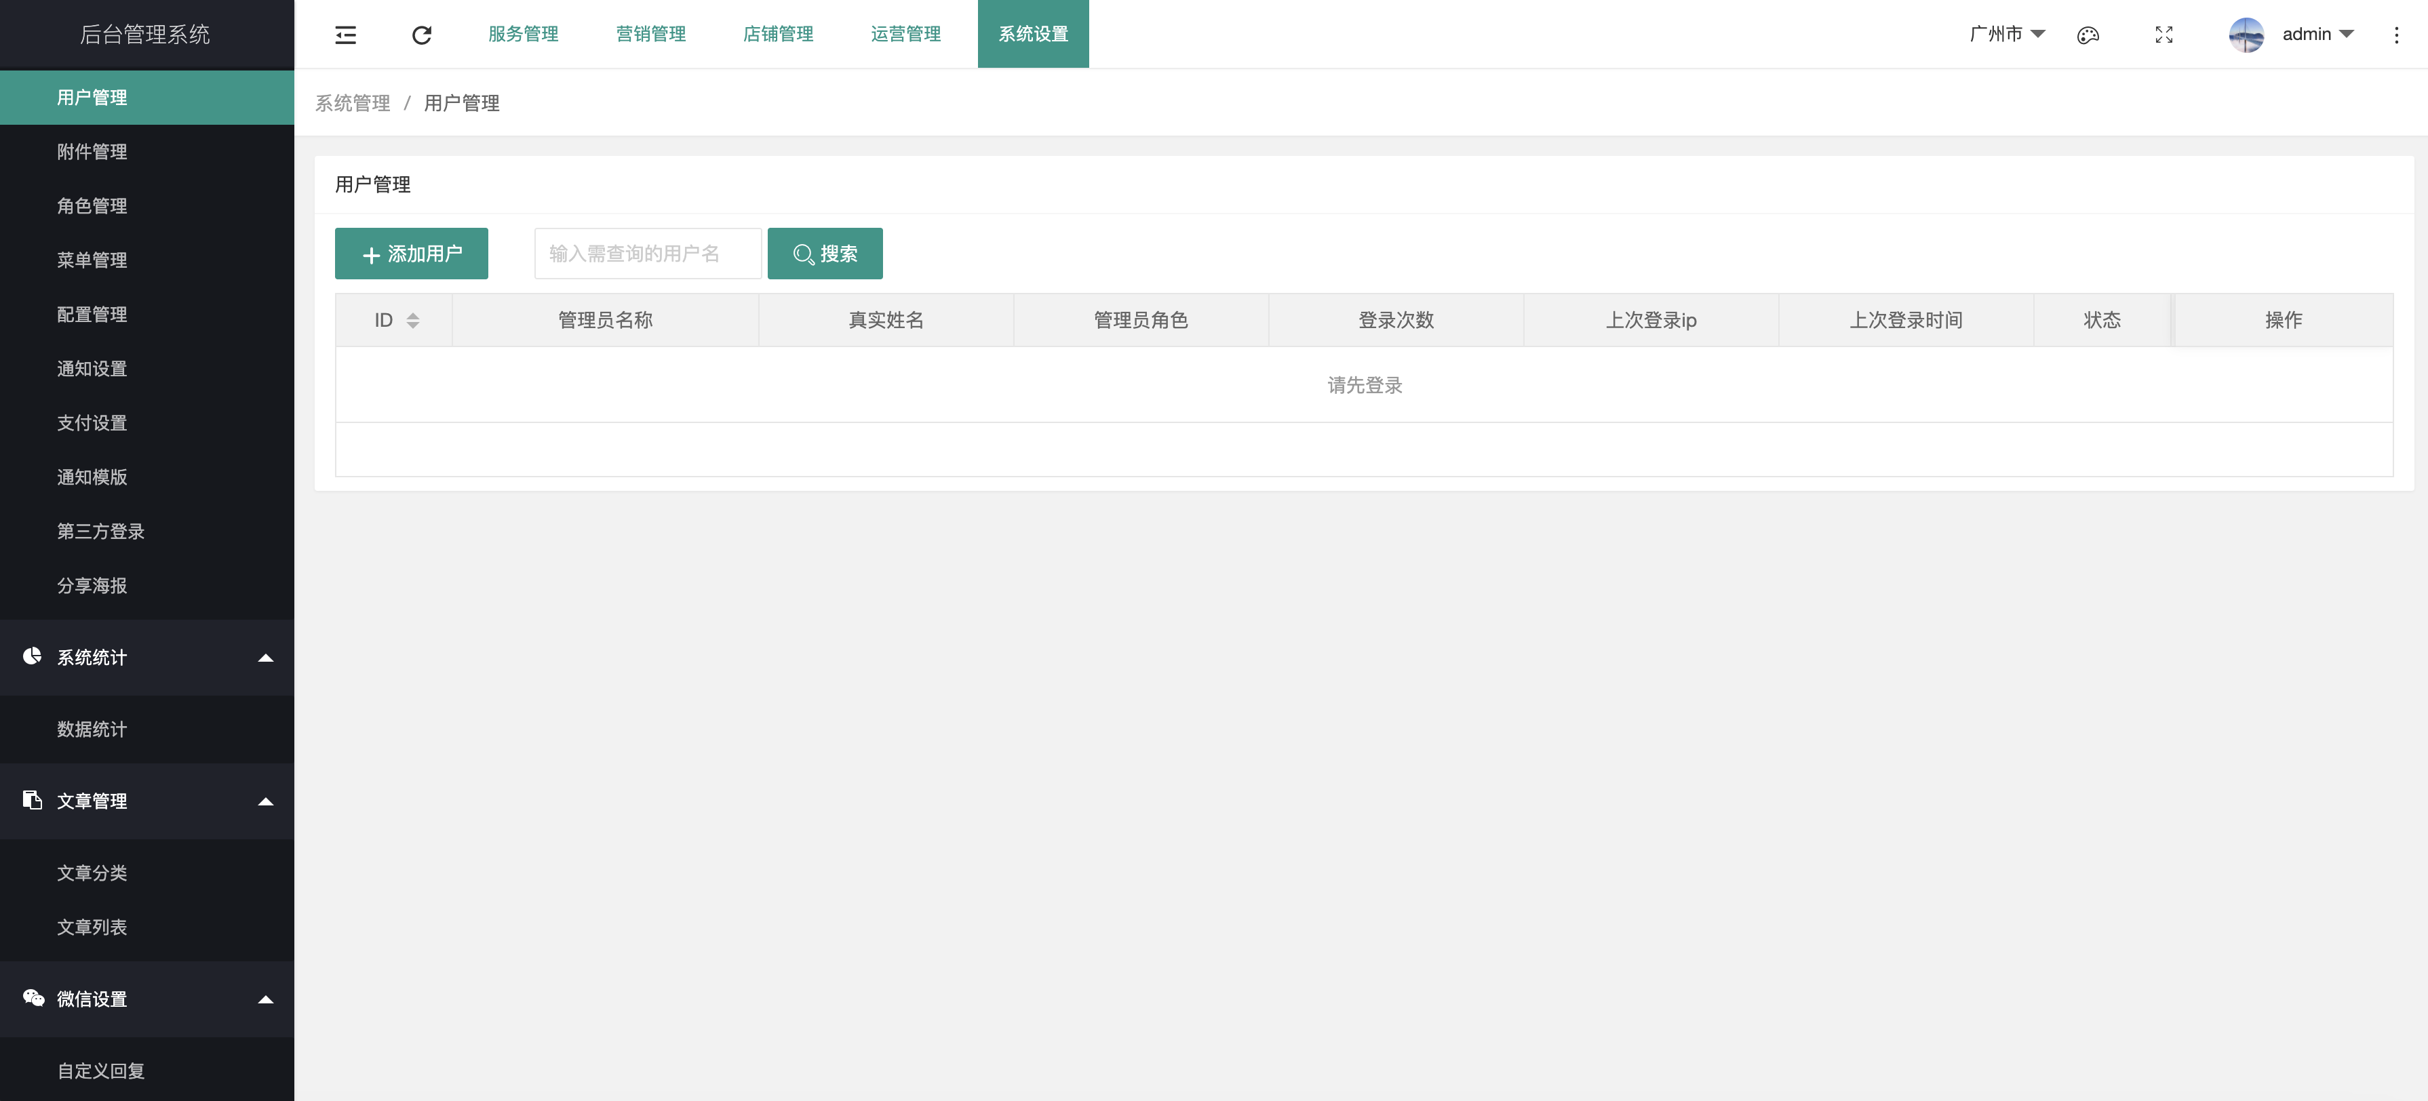2428x1101 pixels.
Task: Sort the table by ID column arrows
Action: [413, 320]
